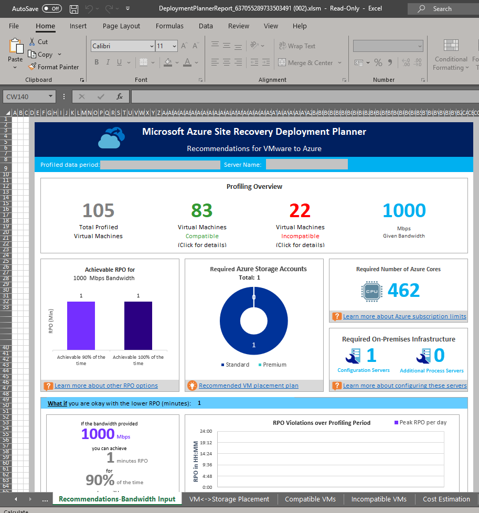Click the Increase Decimal icon
The image size is (479, 513).
(x=406, y=62)
